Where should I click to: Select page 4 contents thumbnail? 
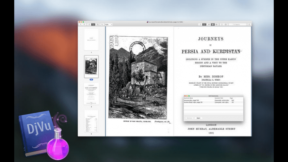91,121
